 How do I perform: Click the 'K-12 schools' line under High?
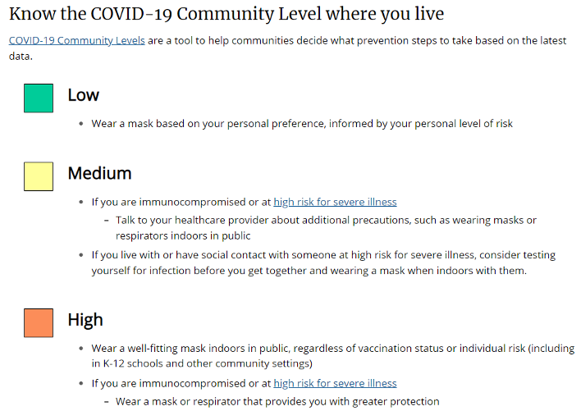[202, 363]
